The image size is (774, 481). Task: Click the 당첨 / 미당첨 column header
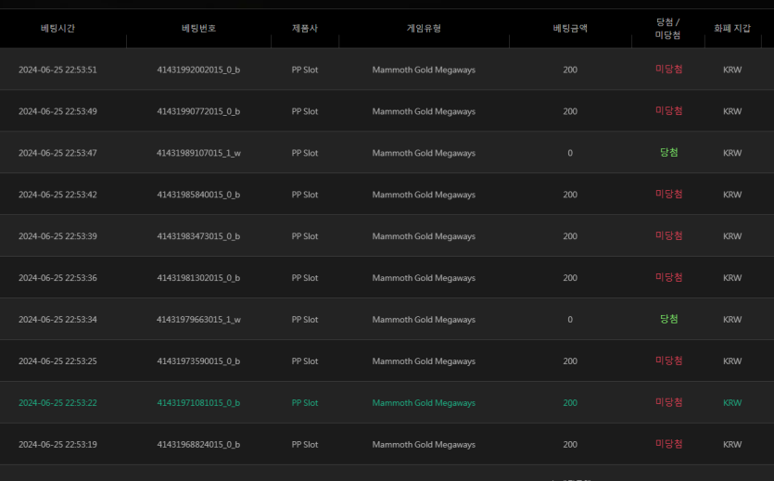coord(668,28)
